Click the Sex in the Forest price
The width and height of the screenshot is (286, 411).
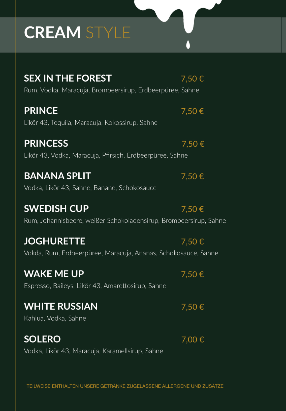tap(193, 79)
